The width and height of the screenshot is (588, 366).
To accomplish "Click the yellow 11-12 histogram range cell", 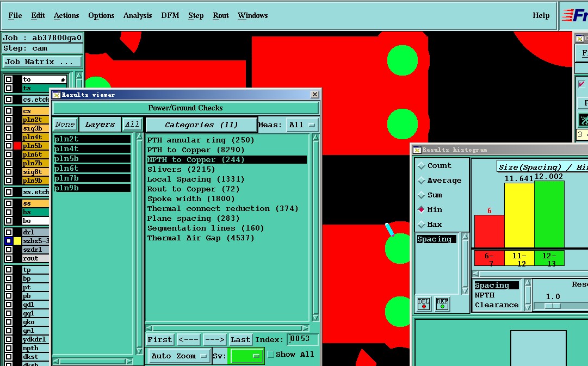I will coord(519,259).
